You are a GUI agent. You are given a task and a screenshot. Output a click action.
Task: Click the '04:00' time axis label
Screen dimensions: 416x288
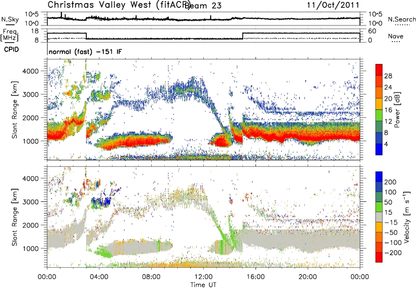point(99,277)
